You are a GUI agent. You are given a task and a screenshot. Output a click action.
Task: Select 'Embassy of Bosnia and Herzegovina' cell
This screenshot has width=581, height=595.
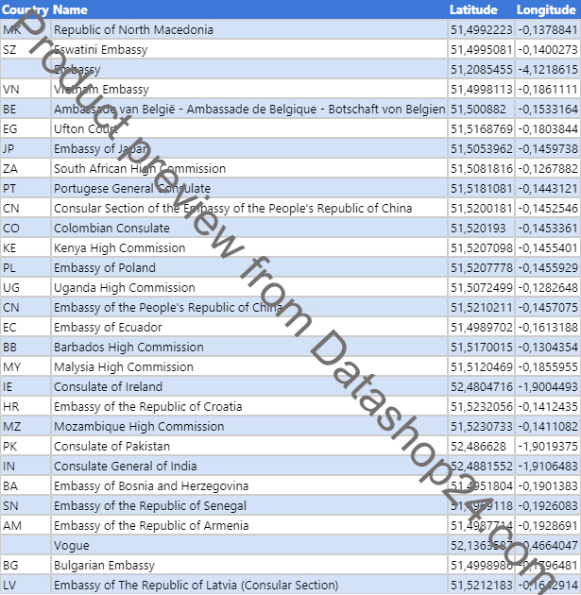click(x=249, y=485)
